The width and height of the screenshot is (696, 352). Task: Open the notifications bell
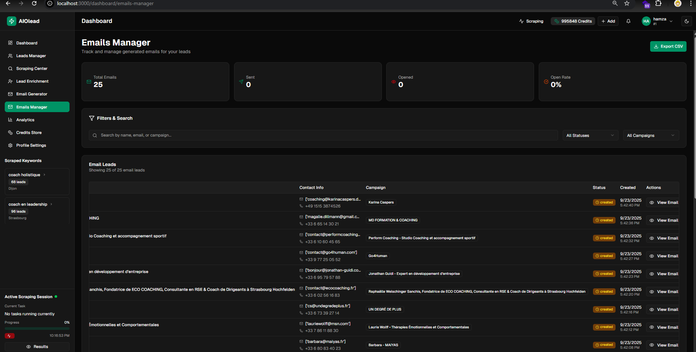point(628,21)
